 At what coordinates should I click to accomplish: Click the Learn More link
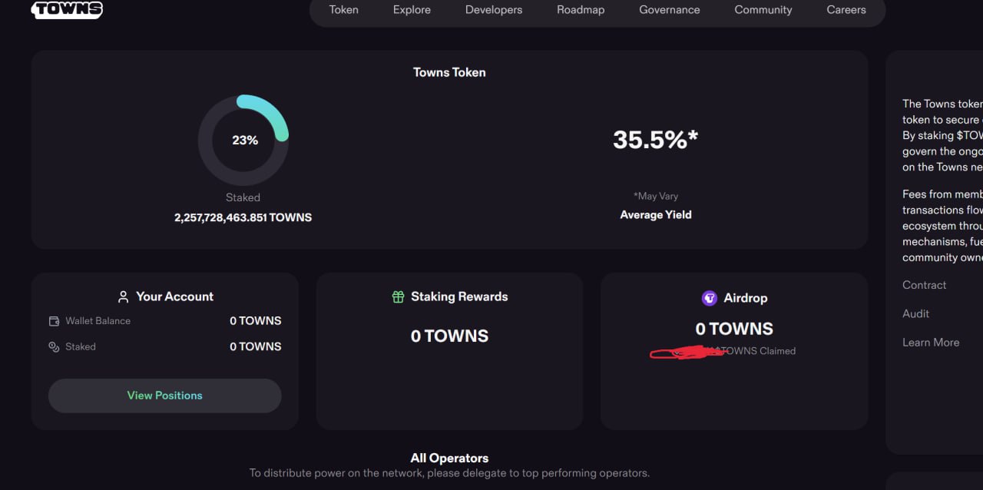point(931,343)
